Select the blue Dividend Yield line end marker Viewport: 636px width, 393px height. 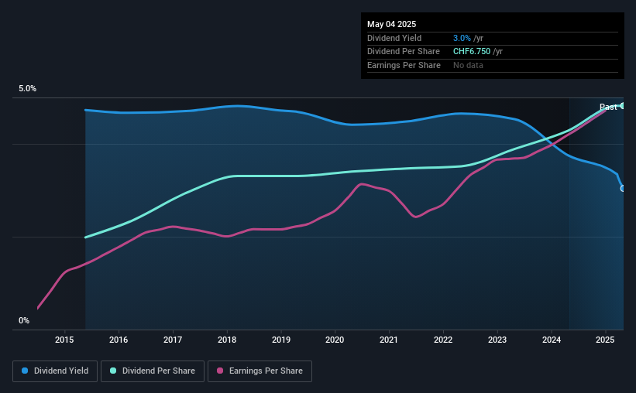click(623, 188)
